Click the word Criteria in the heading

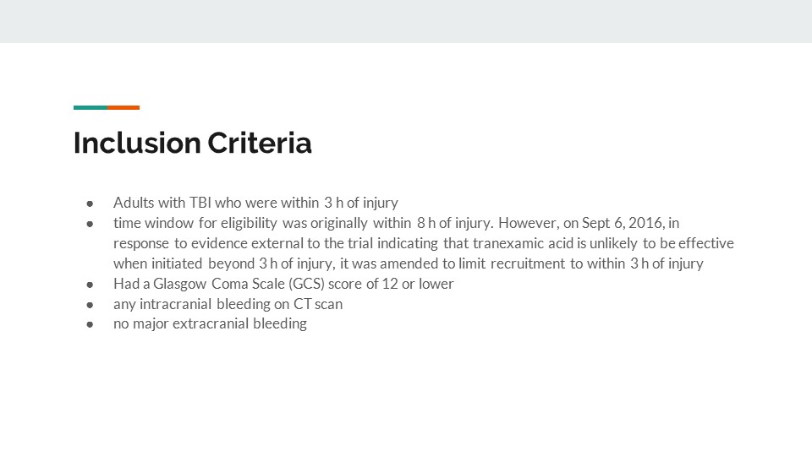click(260, 143)
